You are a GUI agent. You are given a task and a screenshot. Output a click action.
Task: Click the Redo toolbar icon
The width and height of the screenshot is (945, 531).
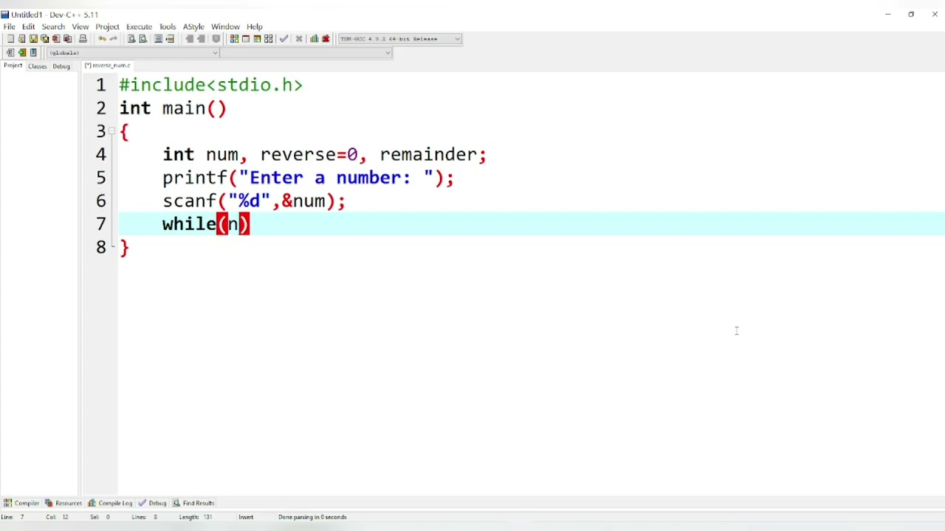(114, 38)
